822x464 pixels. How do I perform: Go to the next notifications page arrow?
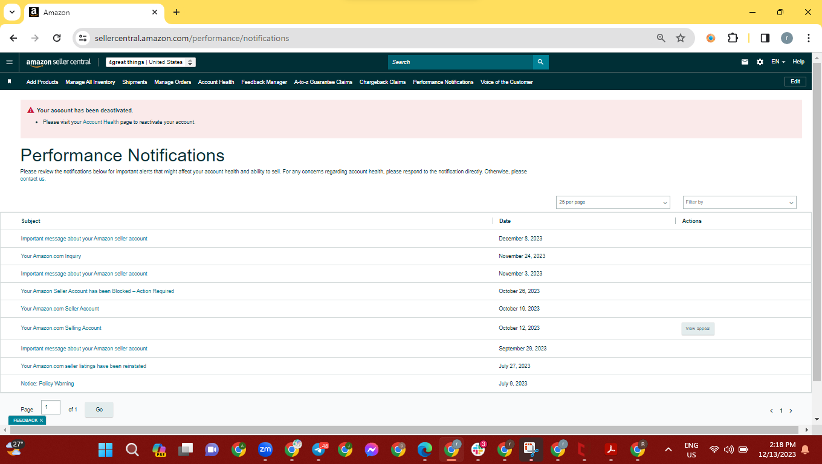[791, 411]
